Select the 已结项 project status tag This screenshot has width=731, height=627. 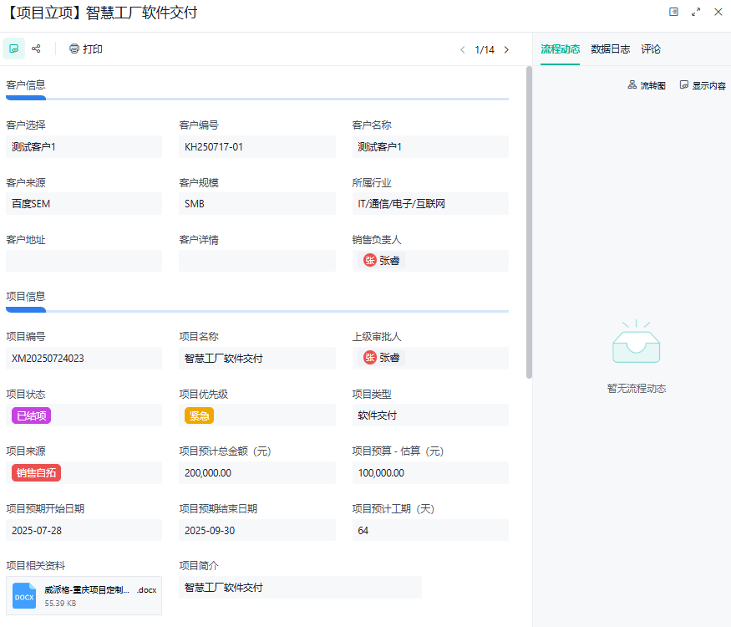coord(31,415)
